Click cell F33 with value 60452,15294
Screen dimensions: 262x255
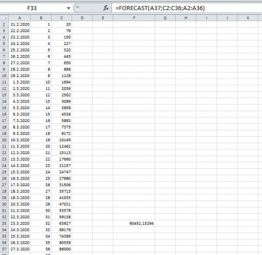(134, 223)
